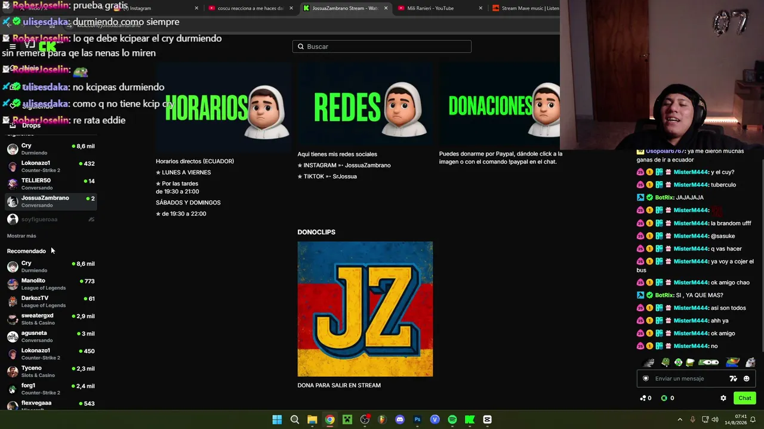The width and height of the screenshot is (764, 429).
Task: Click the DONACIONES panel banner
Action: click(500, 105)
